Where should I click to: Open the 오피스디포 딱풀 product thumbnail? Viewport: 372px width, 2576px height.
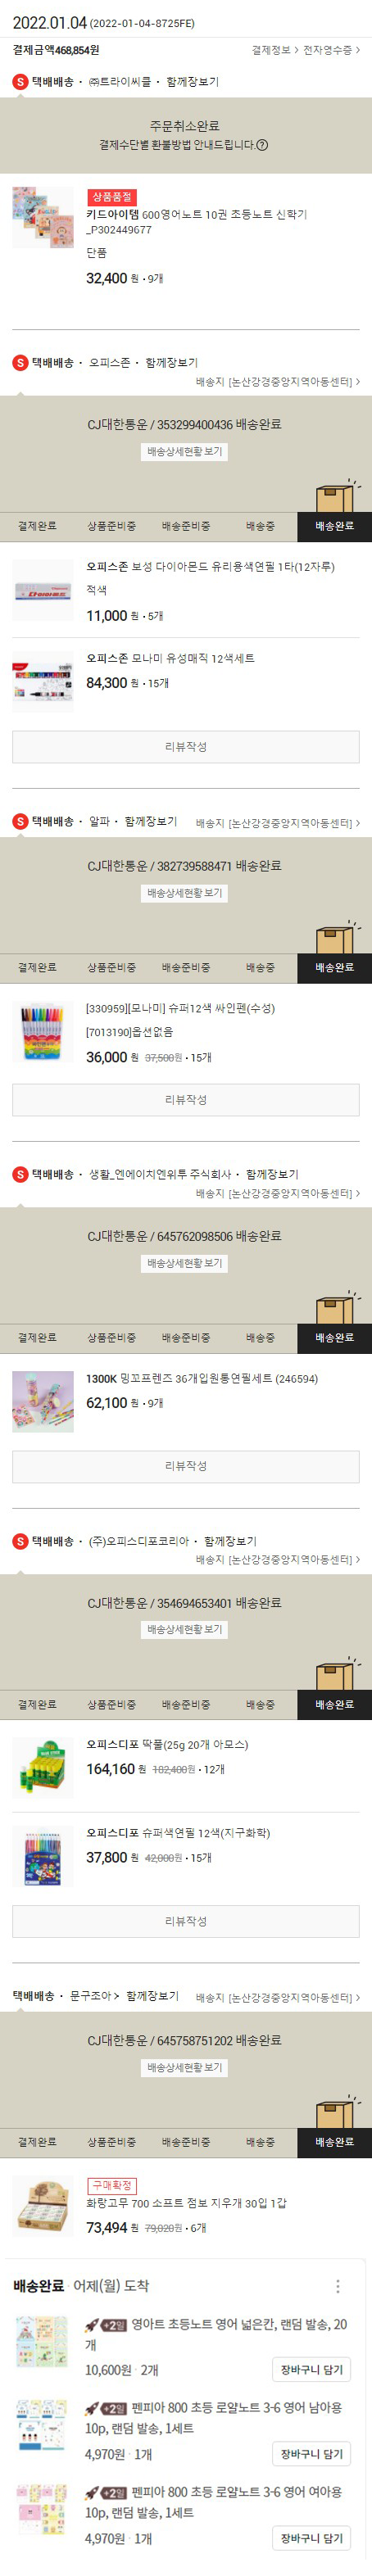(43, 1767)
